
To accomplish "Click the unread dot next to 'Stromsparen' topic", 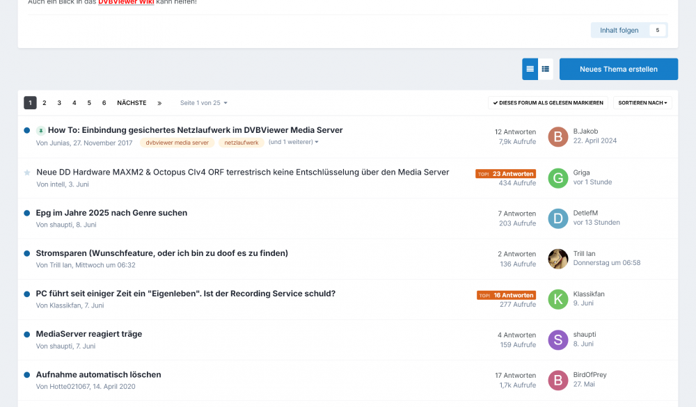I will pyautogui.click(x=26, y=253).
